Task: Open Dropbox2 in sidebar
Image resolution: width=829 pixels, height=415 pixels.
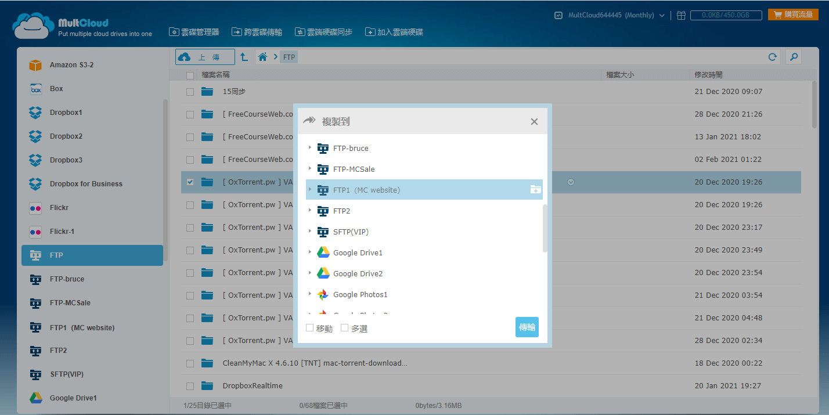Action: [x=92, y=136]
